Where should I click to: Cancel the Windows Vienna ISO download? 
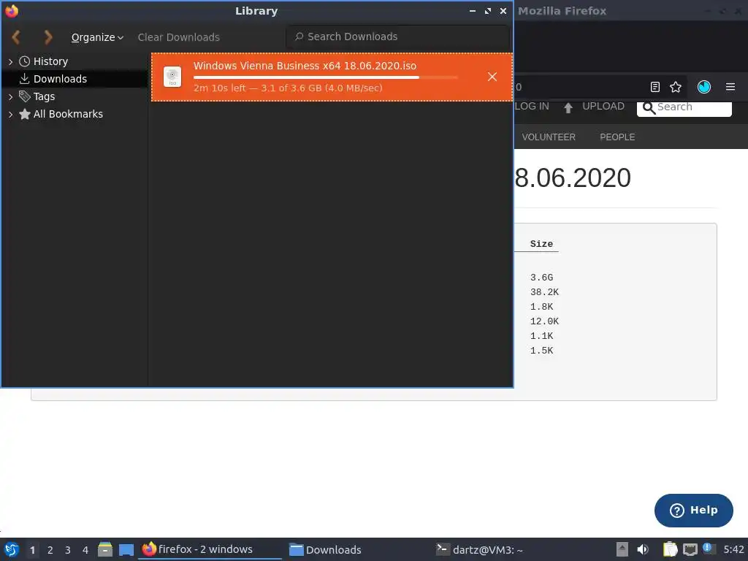pyautogui.click(x=492, y=77)
